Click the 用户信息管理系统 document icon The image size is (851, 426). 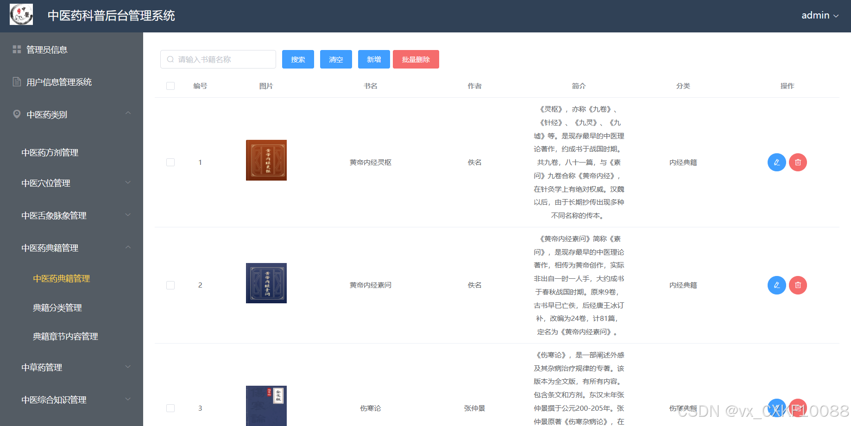[x=17, y=82]
